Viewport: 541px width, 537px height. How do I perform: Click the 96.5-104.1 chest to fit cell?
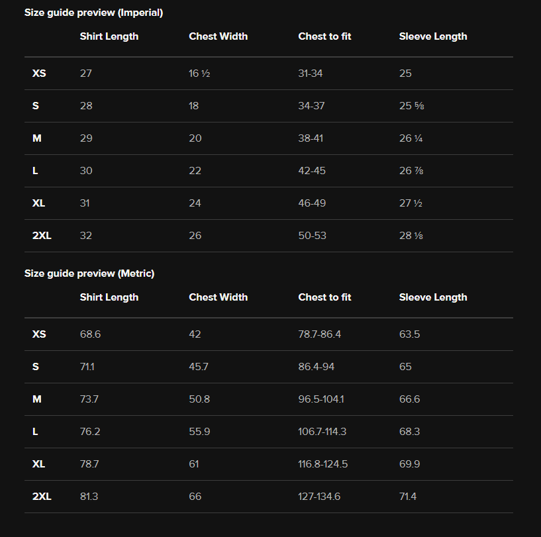pos(321,399)
